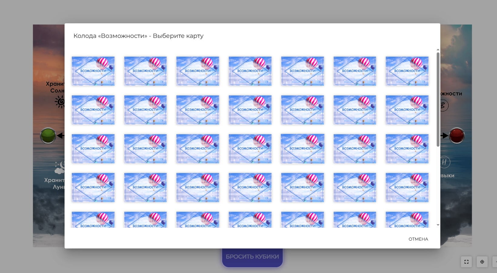Screen dimensions: 497x273
Task: Select first card in the fourth row
Action: coord(93,187)
